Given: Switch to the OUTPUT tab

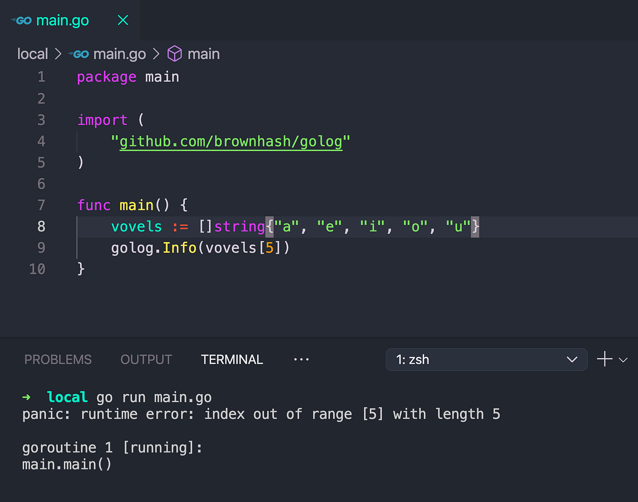Looking at the screenshot, I should (146, 359).
